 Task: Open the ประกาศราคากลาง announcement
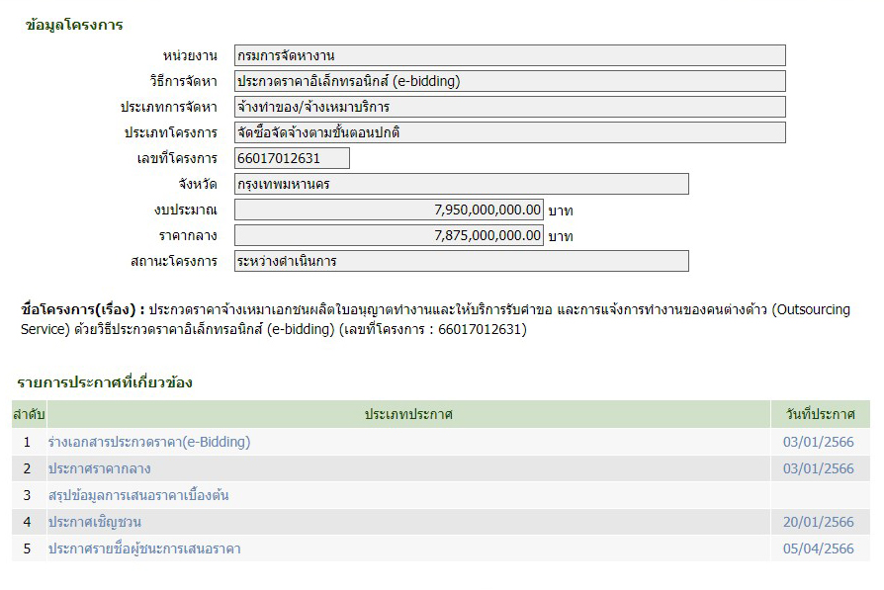coord(100,468)
